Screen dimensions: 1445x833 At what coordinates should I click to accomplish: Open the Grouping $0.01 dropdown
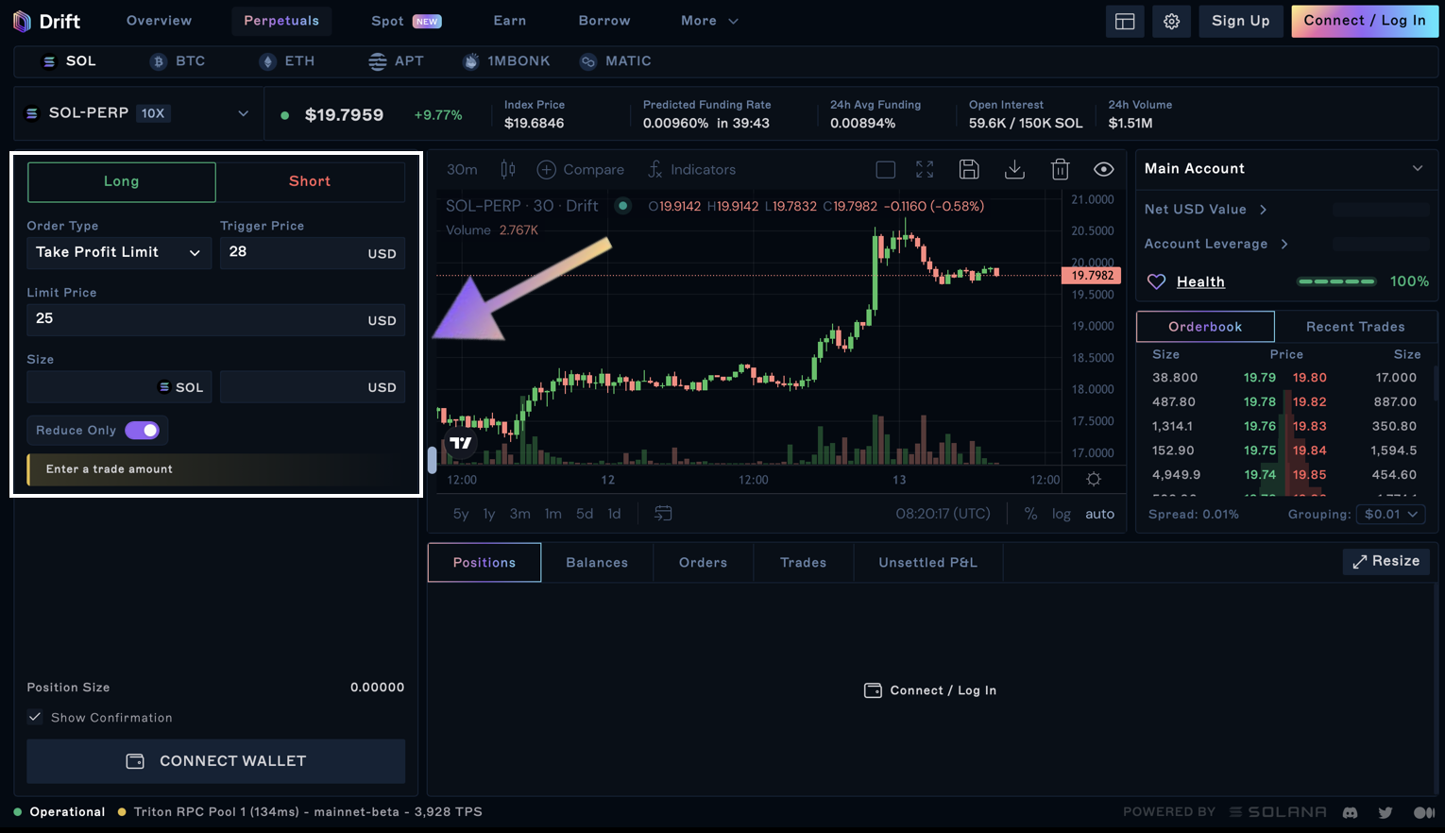pos(1390,515)
